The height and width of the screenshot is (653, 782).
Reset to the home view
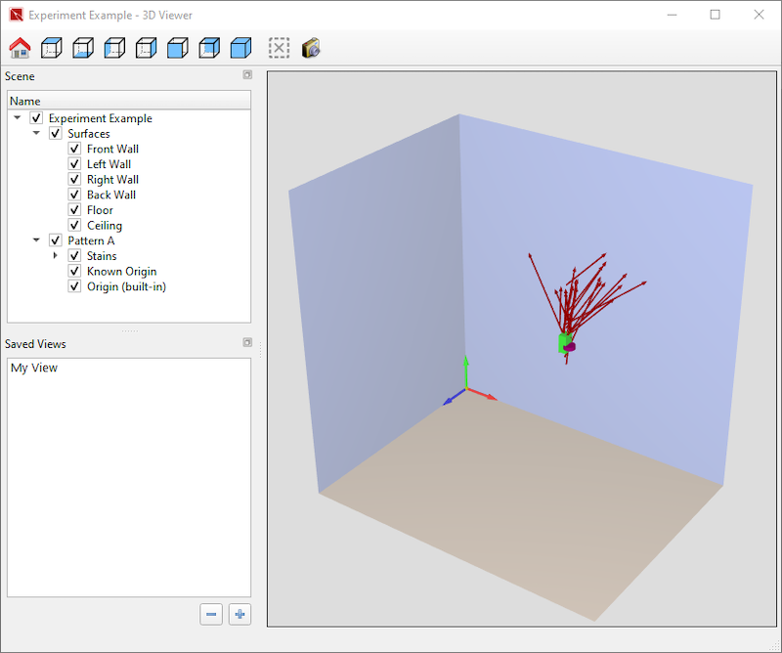tap(20, 49)
